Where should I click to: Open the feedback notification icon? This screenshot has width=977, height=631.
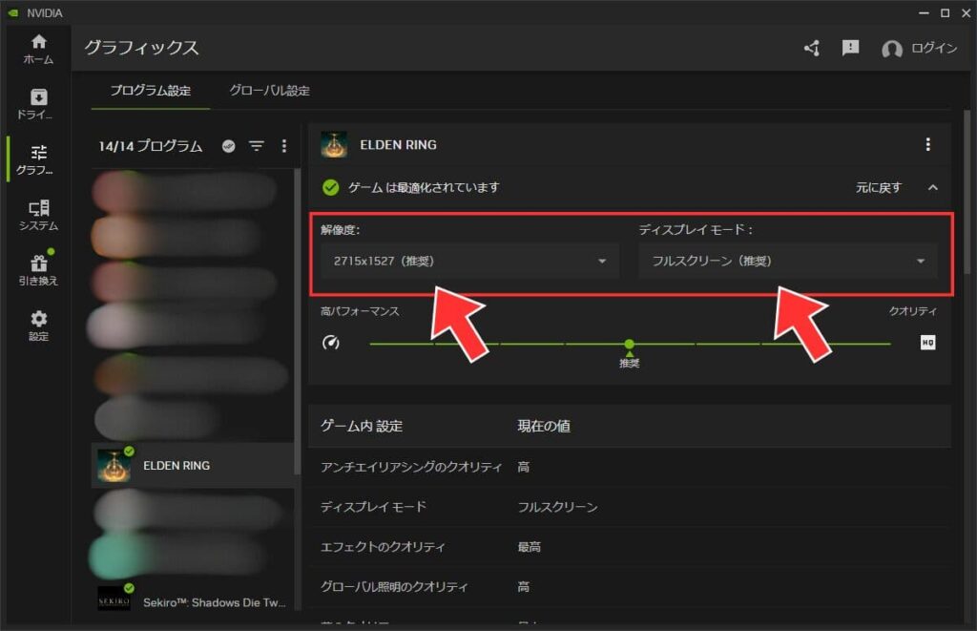[x=850, y=48]
